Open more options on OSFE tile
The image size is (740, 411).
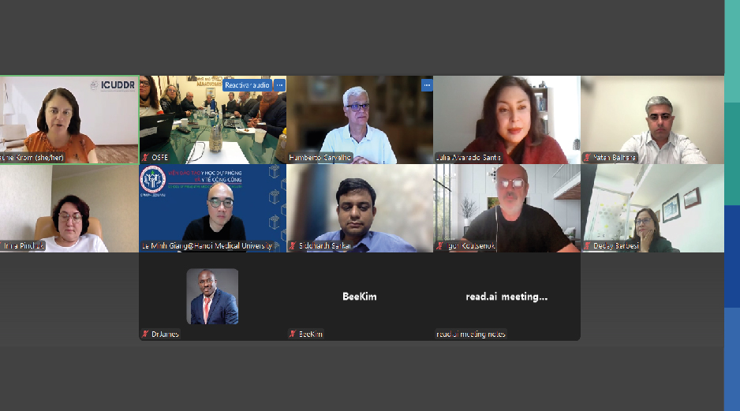(279, 85)
